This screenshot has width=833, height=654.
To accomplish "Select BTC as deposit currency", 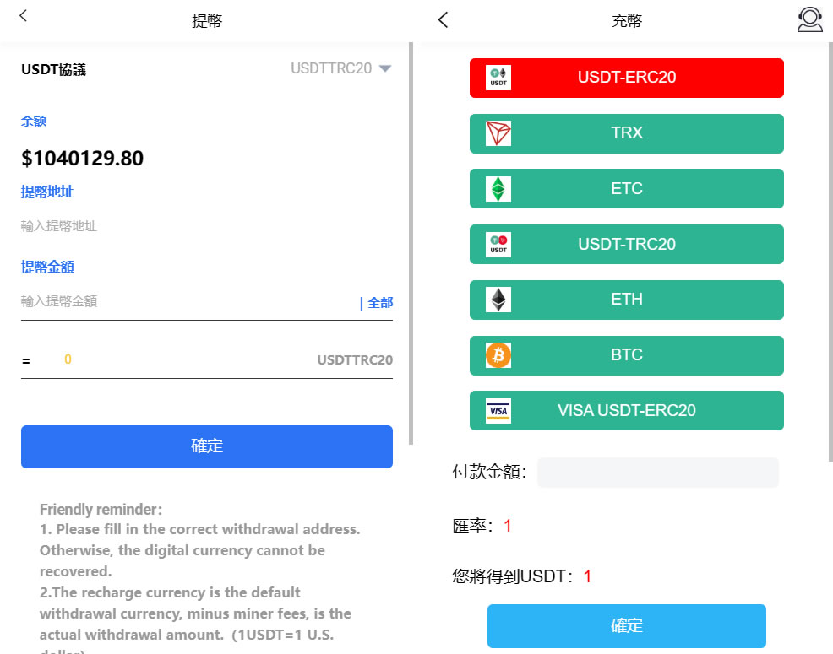I will (626, 355).
